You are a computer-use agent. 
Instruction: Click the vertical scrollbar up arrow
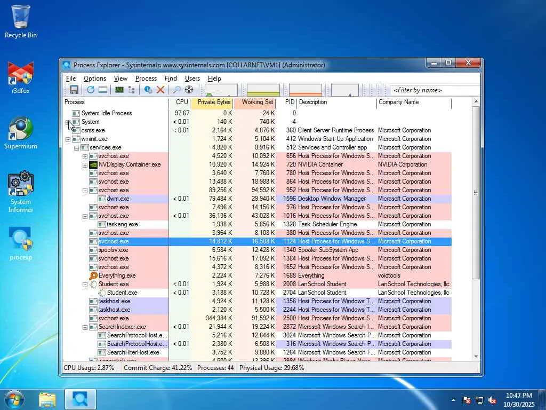click(x=476, y=102)
